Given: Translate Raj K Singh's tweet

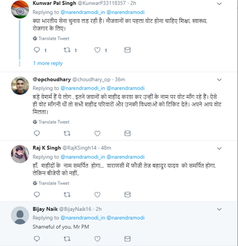Looking at the screenshot, I should click(x=51, y=183).
